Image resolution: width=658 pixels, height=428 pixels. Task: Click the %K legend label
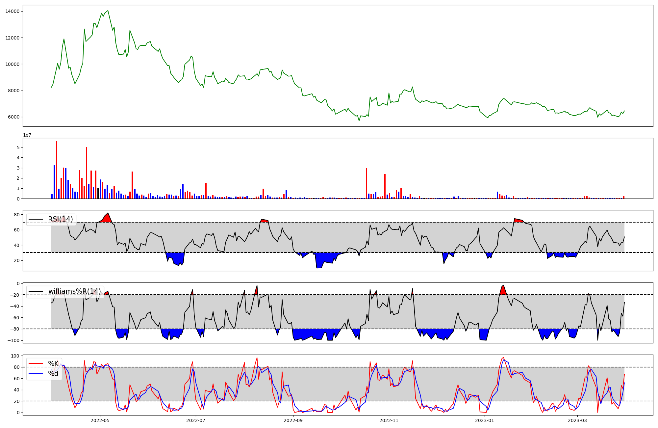53,363
